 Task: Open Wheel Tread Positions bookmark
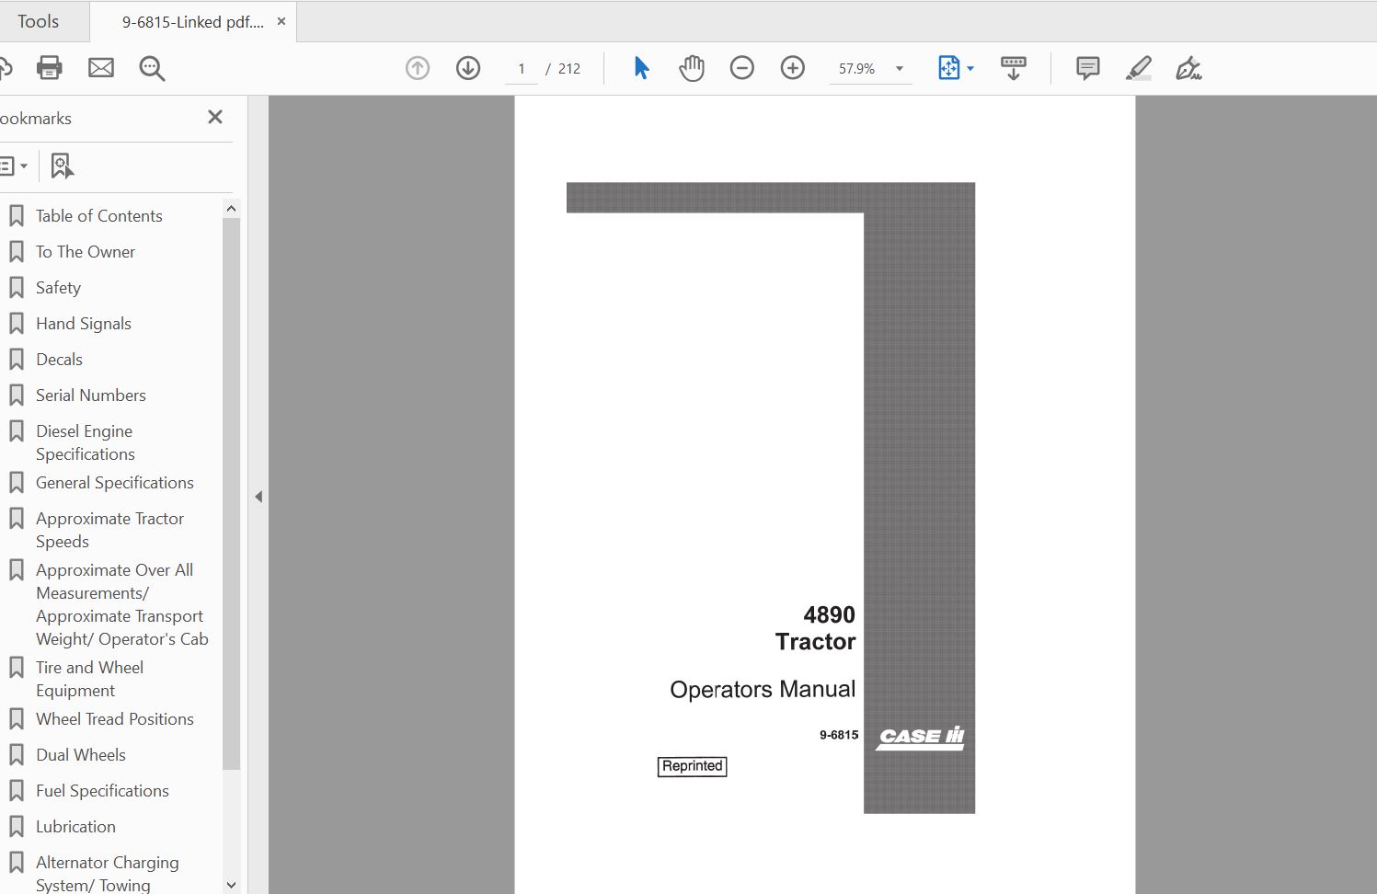coord(114,719)
